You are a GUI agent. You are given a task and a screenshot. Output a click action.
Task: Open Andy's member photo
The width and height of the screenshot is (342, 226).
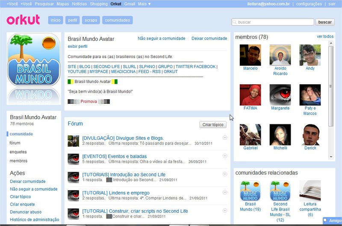[310, 55]
